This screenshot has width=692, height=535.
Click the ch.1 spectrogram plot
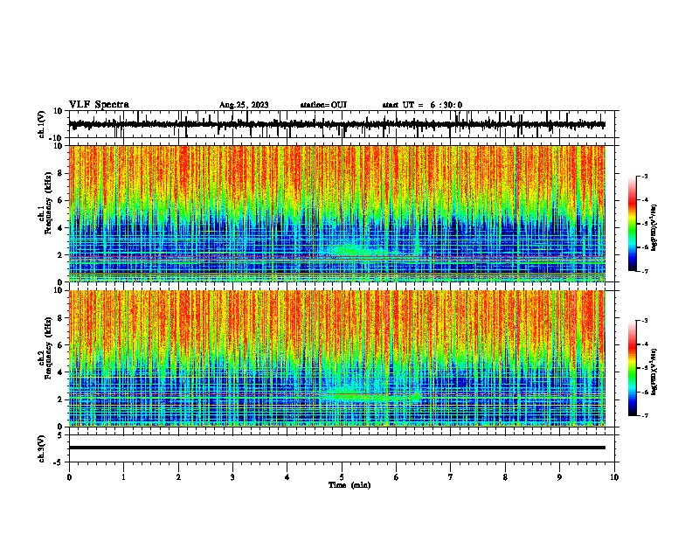336,213
